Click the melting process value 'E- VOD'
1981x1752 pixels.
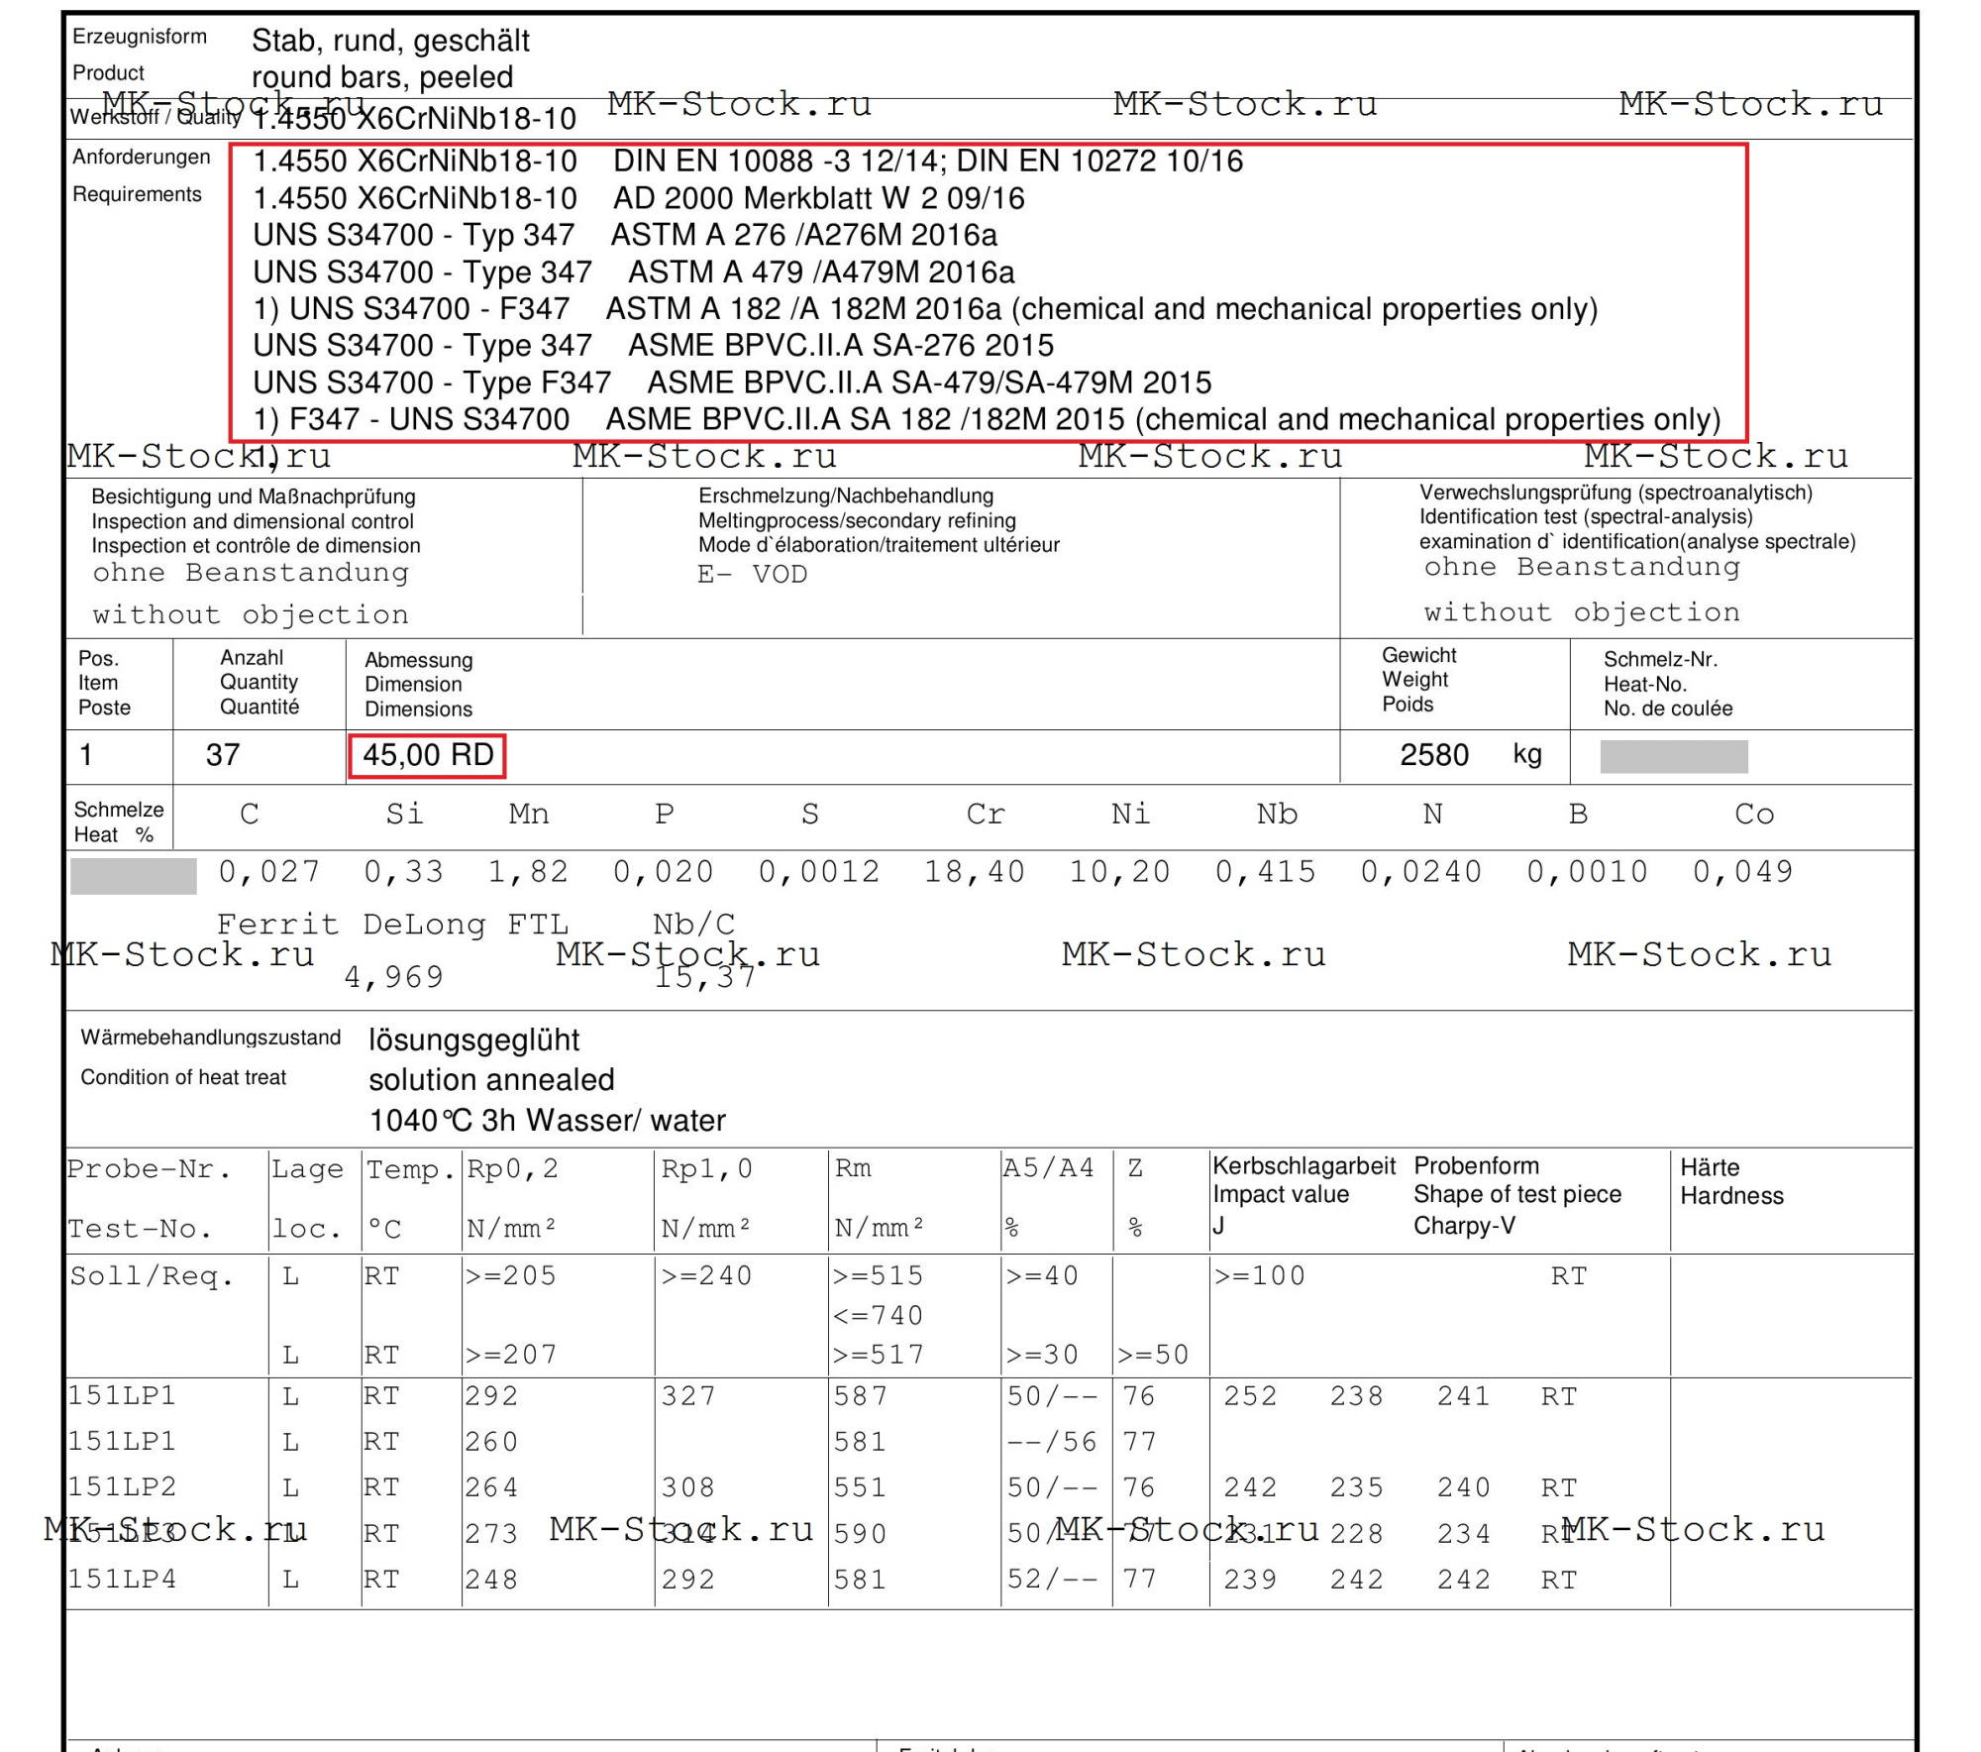(752, 575)
